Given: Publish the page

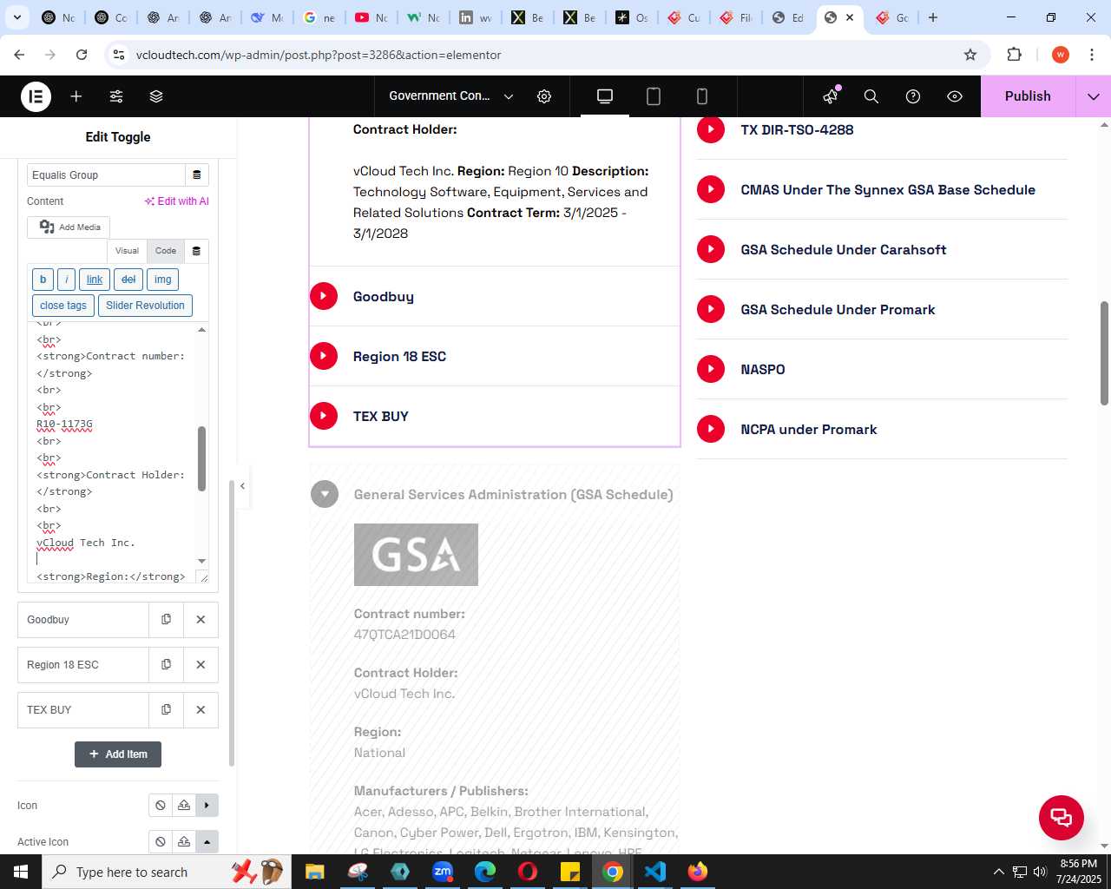Looking at the screenshot, I should tap(1028, 96).
